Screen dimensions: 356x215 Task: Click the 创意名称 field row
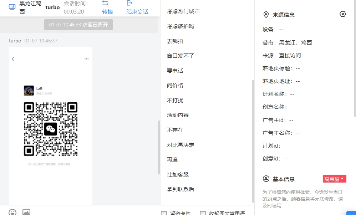click(x=279, y=107)
